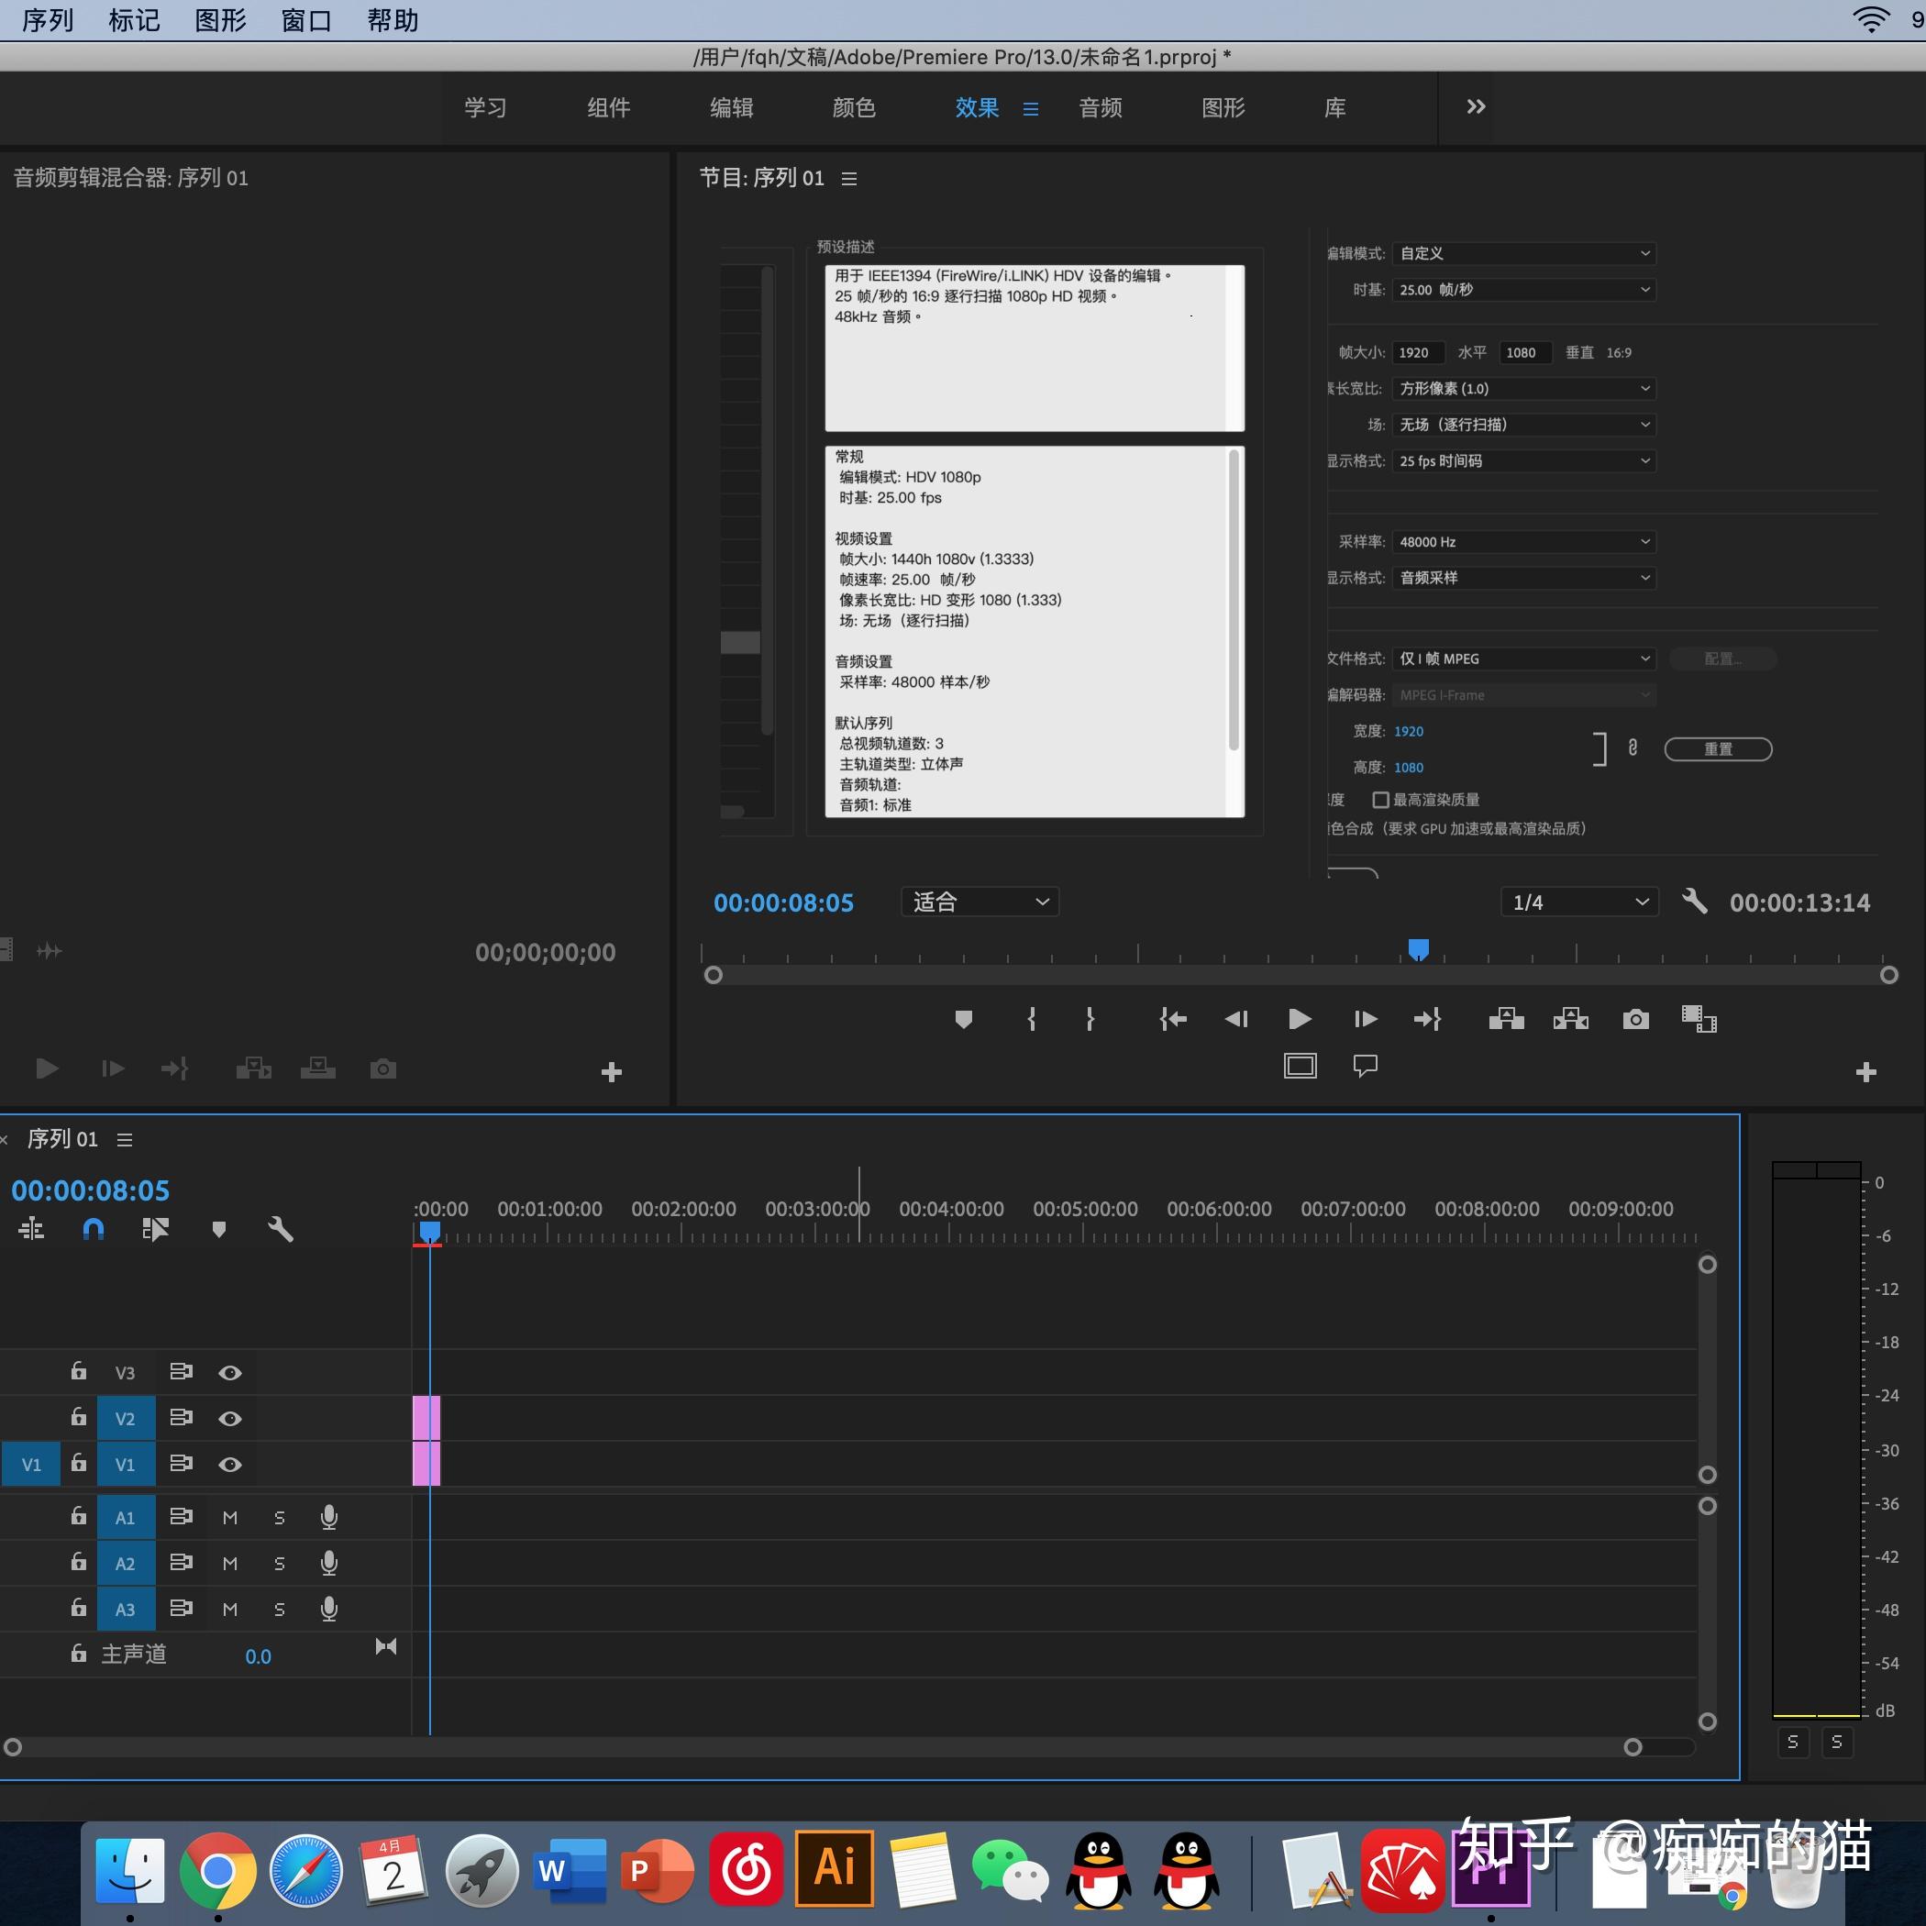The height and width of the screenshot is (1926, 1926).
Task: Open the 序列 menu in menu bar
Action: click(48, 20)
